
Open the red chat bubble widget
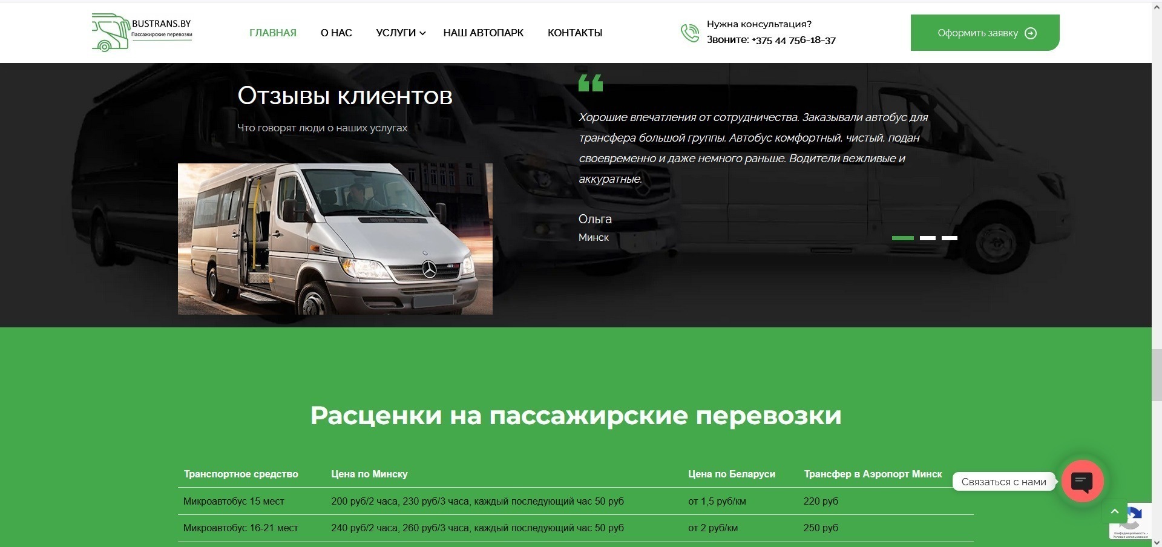coord(1083,481)
